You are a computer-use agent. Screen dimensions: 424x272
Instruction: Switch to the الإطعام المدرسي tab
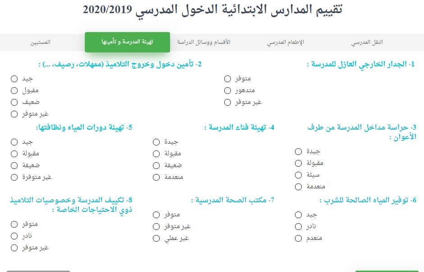[x=285, y=42]
